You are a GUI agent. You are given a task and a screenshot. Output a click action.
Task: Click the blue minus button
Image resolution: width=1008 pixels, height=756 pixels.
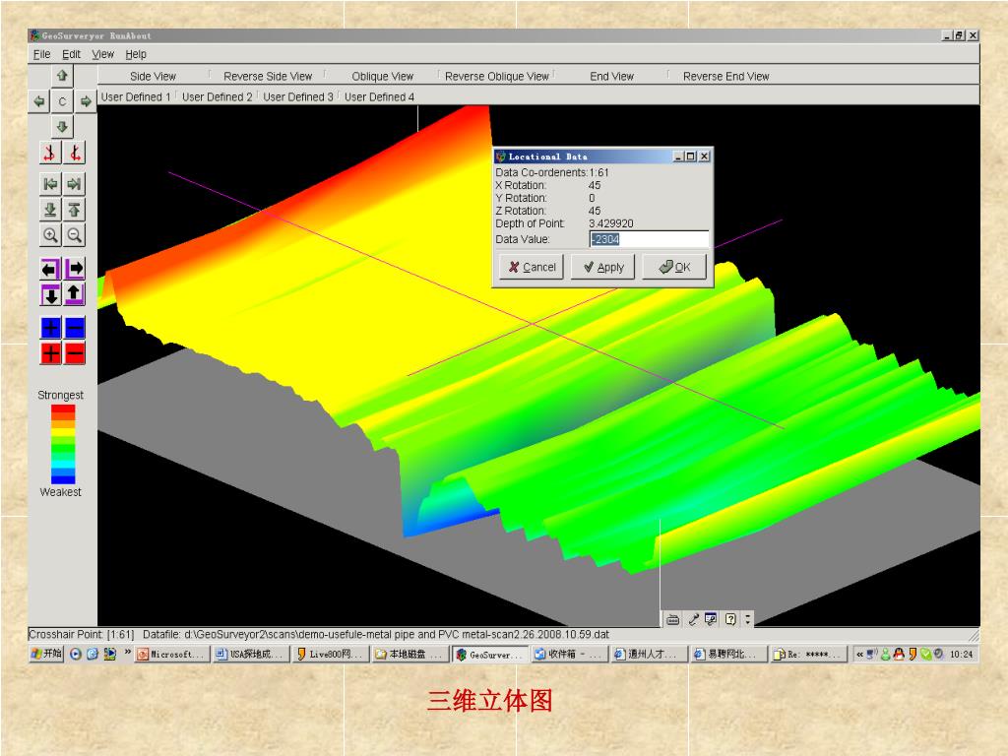[x=75, y=328]
